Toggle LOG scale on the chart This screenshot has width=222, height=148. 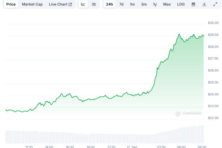pos(181,4)
